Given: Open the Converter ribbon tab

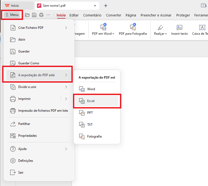Looking at the screenshot, I should 114,15.
